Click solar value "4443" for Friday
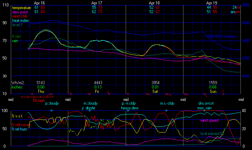This screenshot has height=150, width=252. click(x=98, y=83)
